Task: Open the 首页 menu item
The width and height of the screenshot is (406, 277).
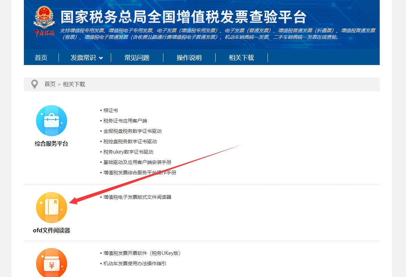Action: point(41,58)
